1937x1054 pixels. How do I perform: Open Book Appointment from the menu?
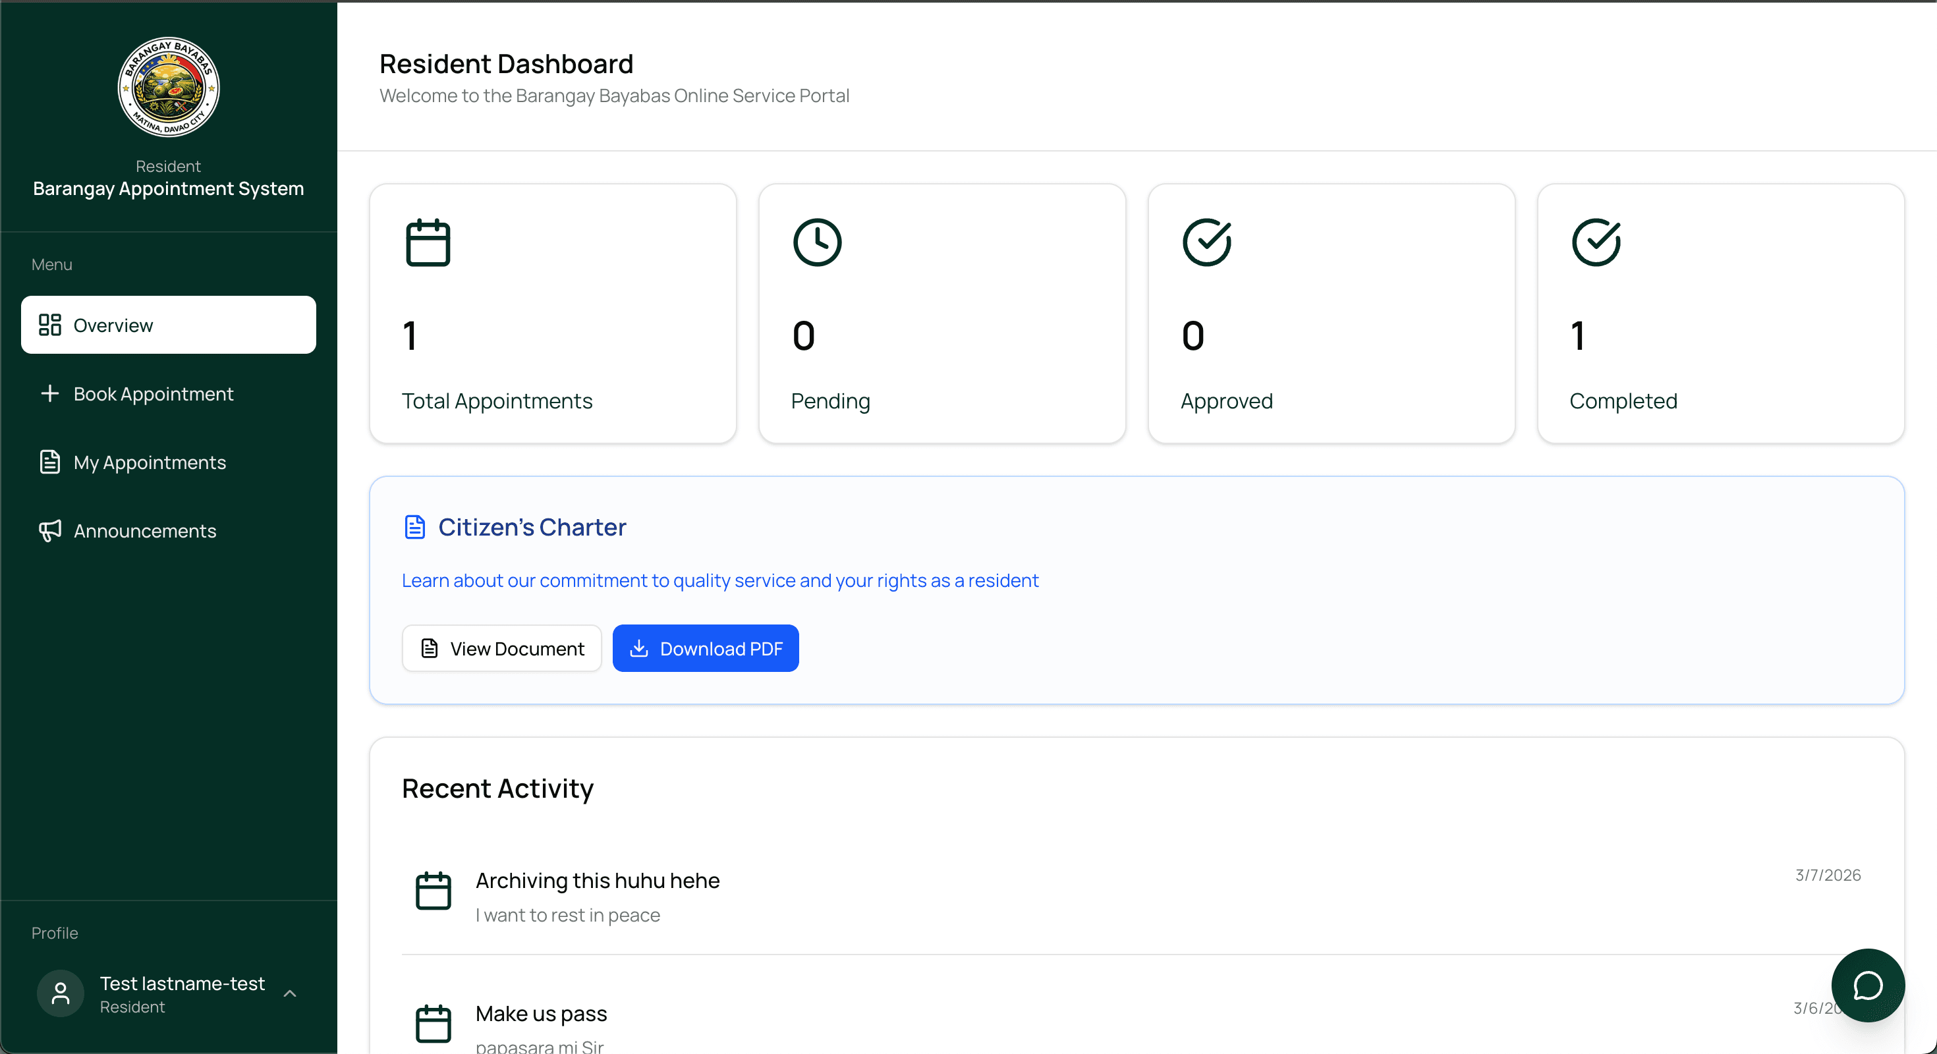tap(169, 393)
